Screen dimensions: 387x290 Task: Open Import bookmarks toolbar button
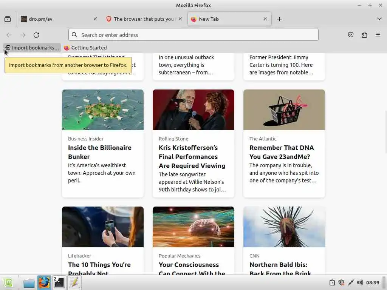click(x=32, y=48)
